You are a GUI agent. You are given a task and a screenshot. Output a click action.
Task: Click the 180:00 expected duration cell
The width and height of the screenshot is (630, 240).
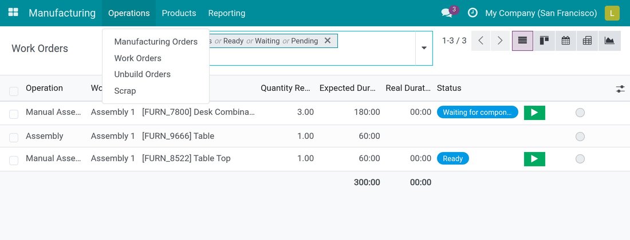coord(367,112)
